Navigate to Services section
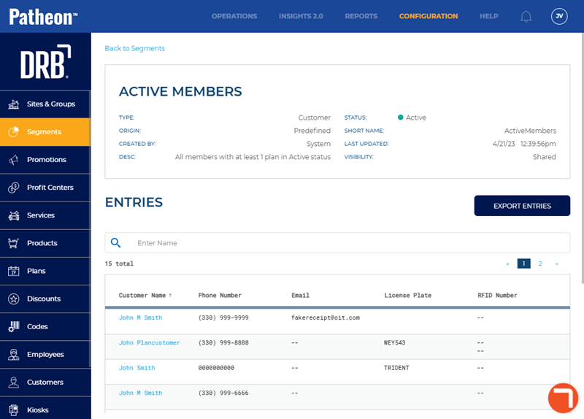The height and width of the screenshot is (419, 584). [x=45, y=215]
